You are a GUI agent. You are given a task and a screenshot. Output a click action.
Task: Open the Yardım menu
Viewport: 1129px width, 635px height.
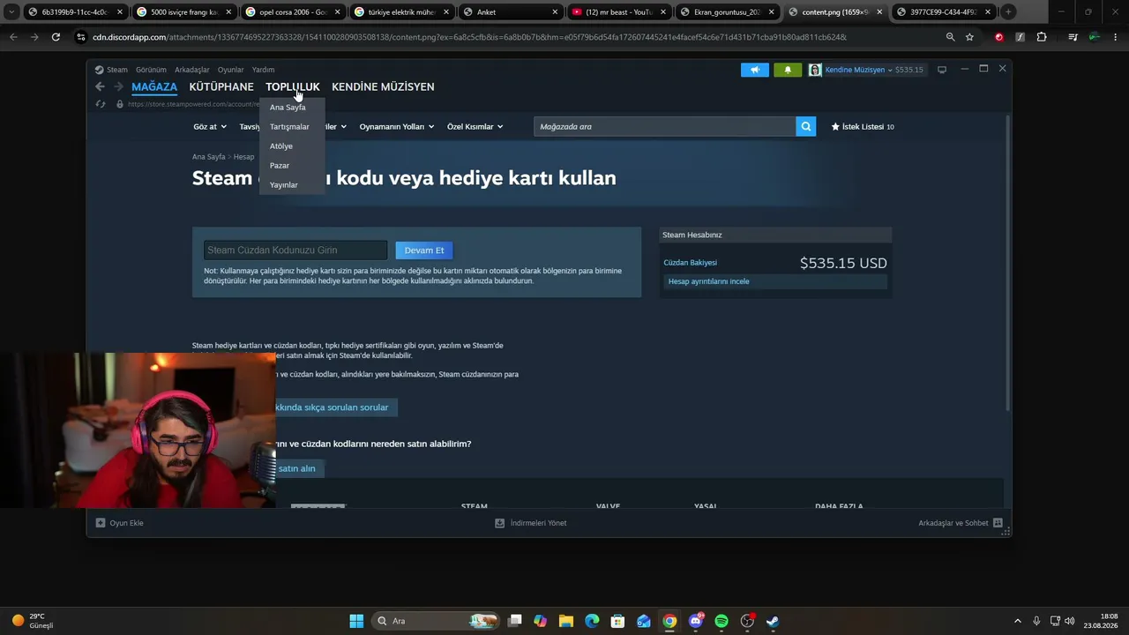pos(263,70)
